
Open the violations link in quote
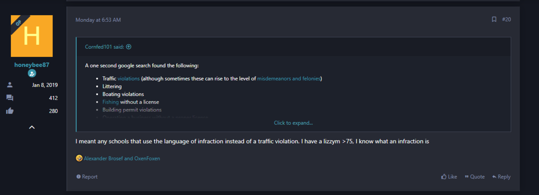click(128, 78)
